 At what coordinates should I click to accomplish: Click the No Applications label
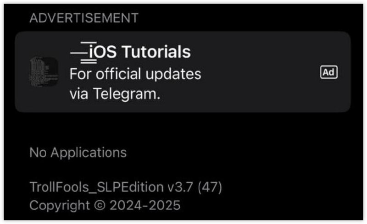click(78, 153)
